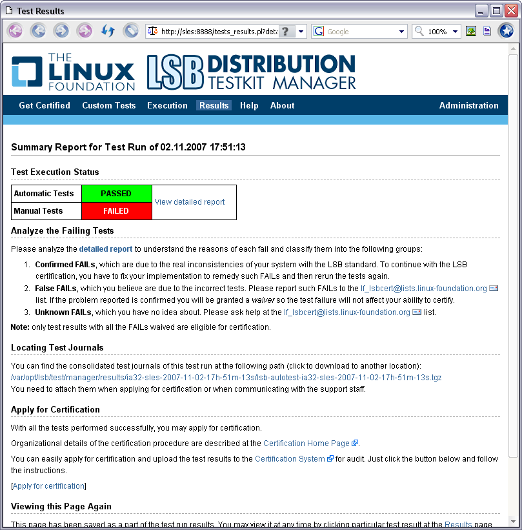Follow the bold 'detailed report' link
The height and width of the screenshot is (530, 522).
(x=106, y=249)
